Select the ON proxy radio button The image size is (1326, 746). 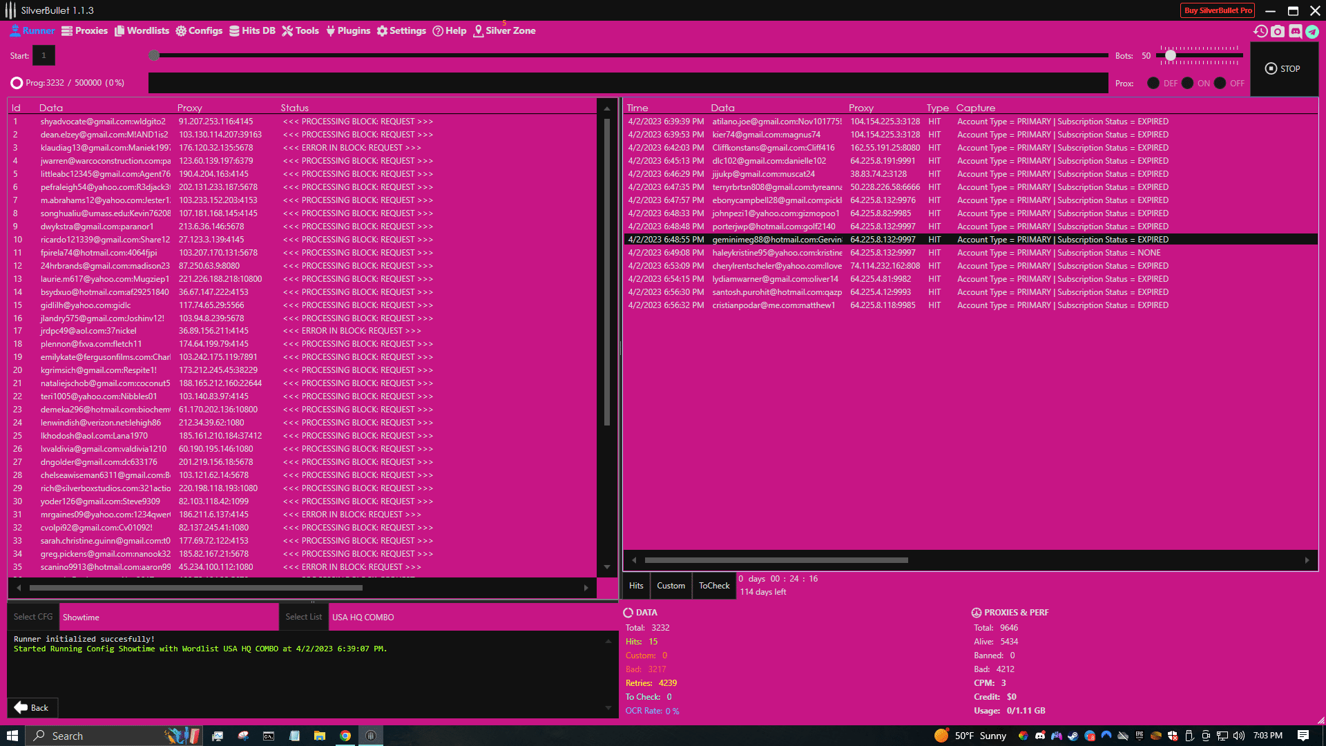coord(1187,83)
